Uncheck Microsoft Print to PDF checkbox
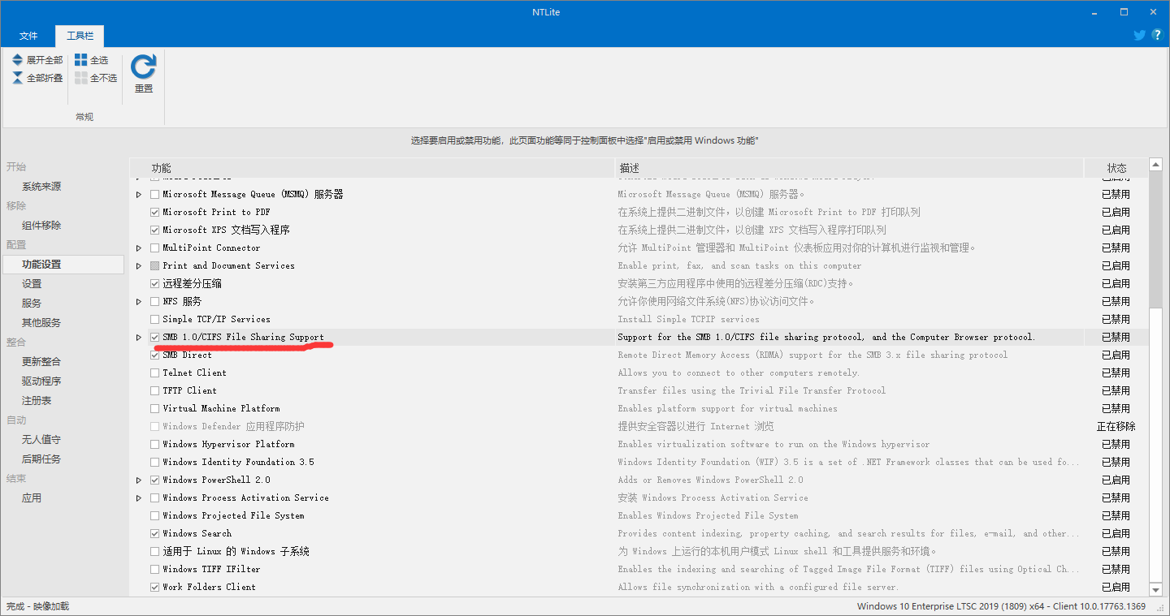 click(x=155, y=213)
